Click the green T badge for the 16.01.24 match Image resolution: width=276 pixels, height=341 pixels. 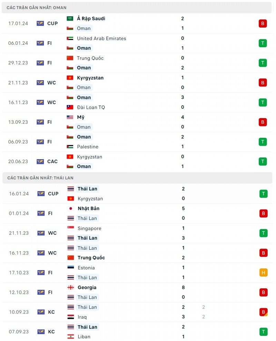(x=264, y=194)
